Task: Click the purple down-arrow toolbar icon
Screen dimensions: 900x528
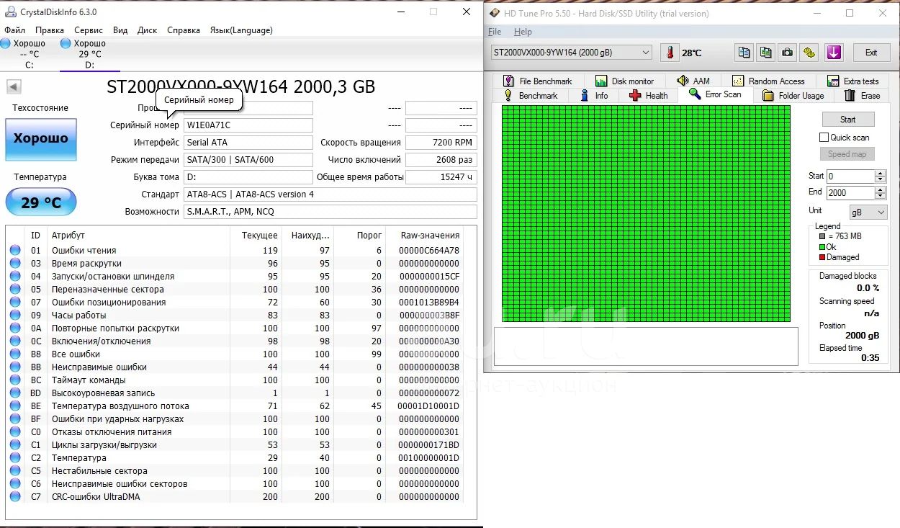Action: tap(834, 53)
